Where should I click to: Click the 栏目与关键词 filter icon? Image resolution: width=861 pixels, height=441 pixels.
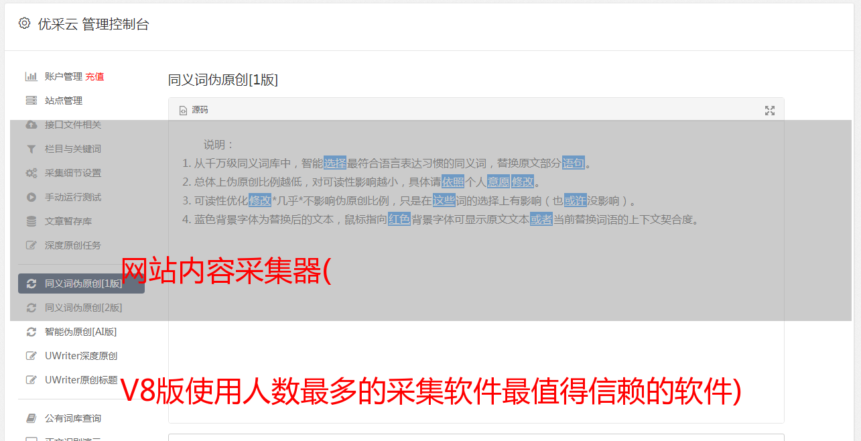coord(31,149)
